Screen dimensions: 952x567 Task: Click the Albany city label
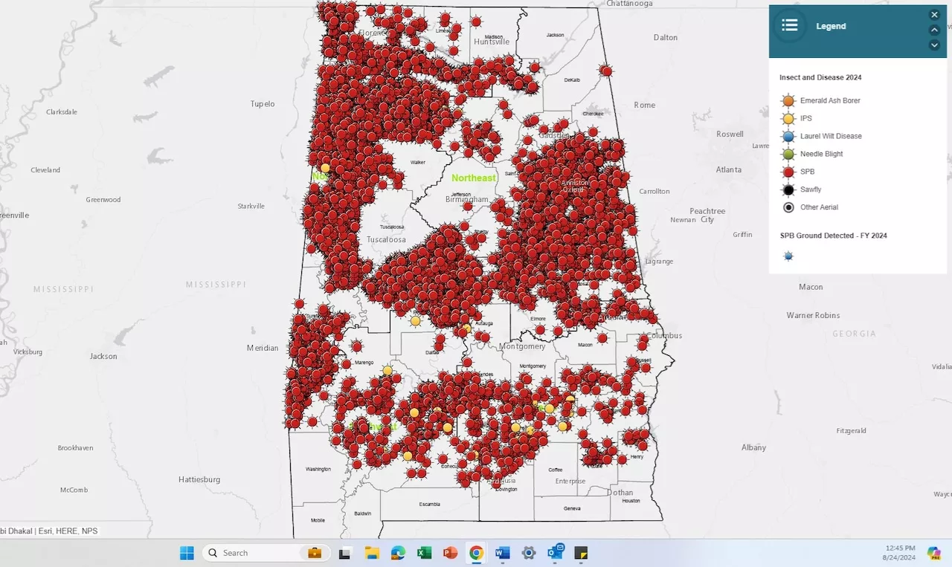click(753, 448)
